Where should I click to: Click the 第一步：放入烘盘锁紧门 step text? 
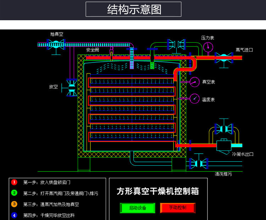47,182
